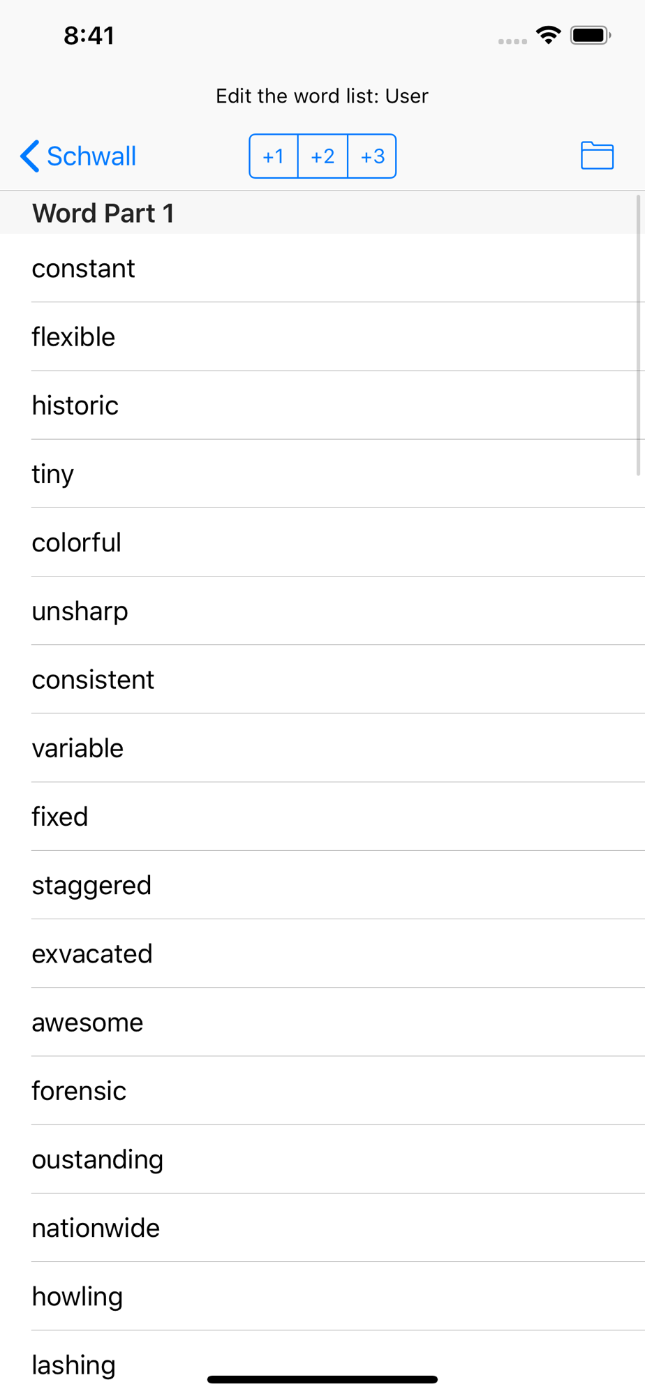The width and height of the screenshot is (645, 1396).
Task: Select the word 'forensic'
Action: click(x=322, y=1090)
